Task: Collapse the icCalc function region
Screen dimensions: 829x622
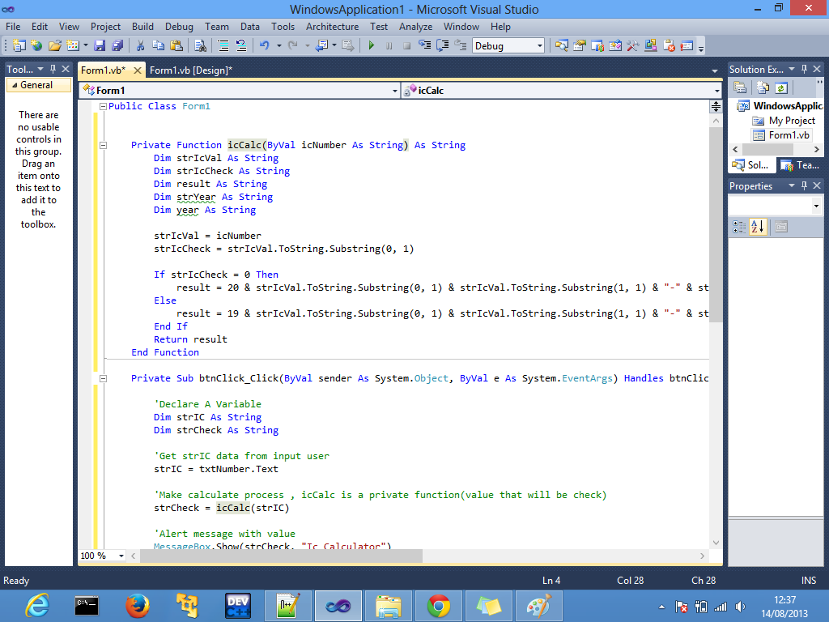Action: (x=102, y=145)
